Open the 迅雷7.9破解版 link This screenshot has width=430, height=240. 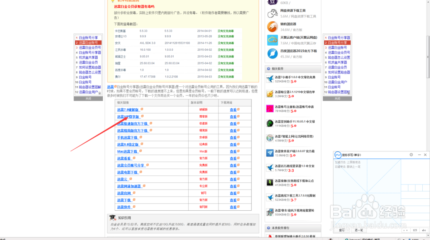click(128, 110)
